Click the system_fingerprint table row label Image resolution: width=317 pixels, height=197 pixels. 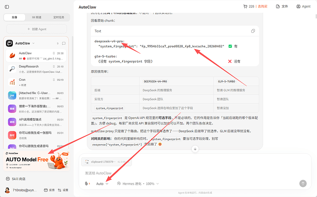109,108
